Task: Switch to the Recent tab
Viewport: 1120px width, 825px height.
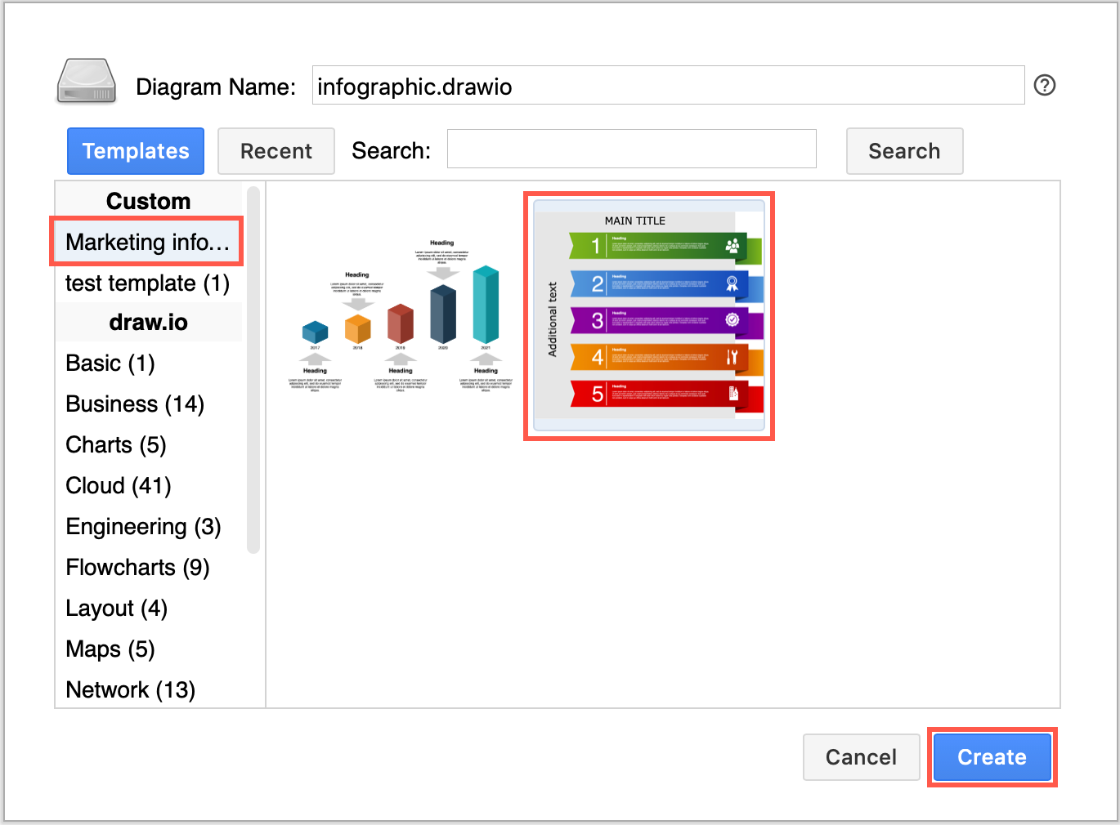Action: [276, 150]
